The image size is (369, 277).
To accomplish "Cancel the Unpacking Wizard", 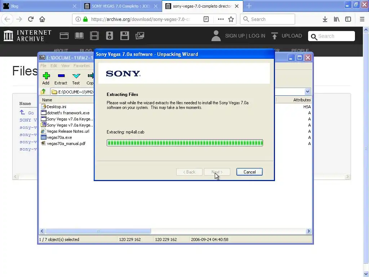I will tap(249, 172).
